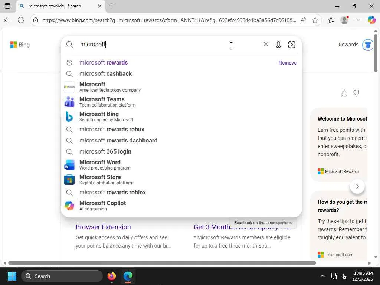Click the magnifier icon in search box

pos(69,45)
